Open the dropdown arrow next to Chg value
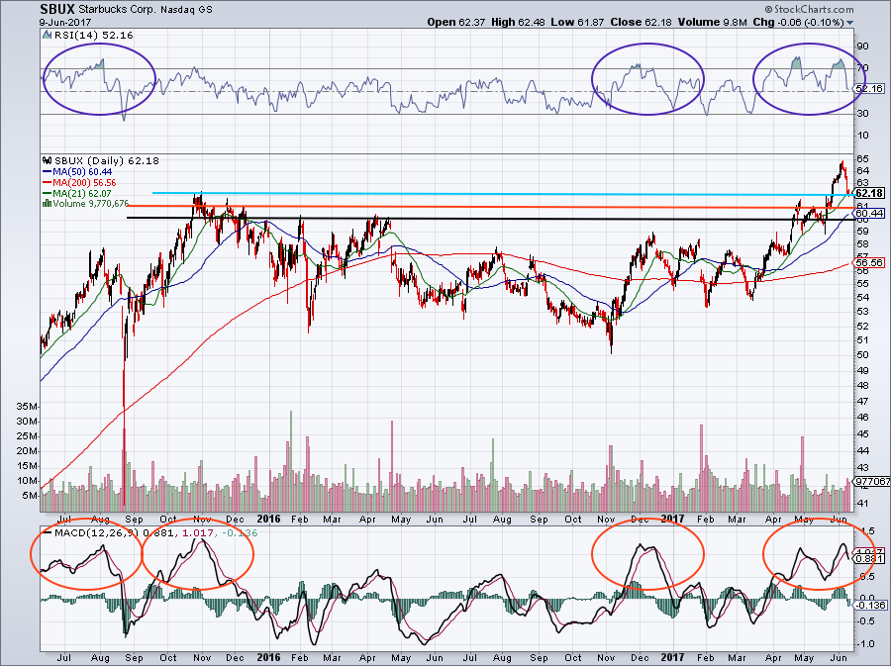The height and width of the screenshot is (666, 891). (x=850, y=23)
